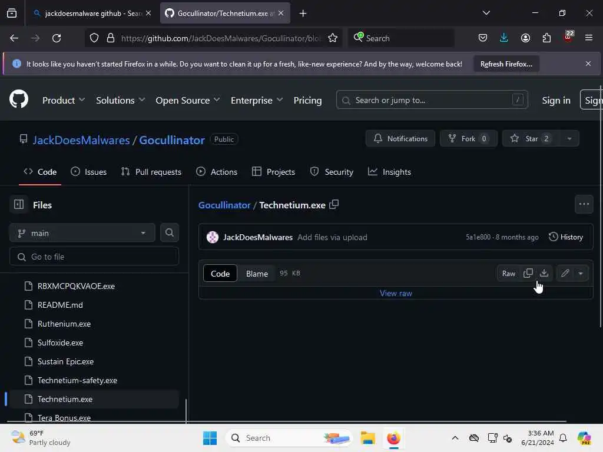This screenshot has width=603, height=452.
Task: Download the raw Technetium.exe file
Action: (x=544, y=273)
